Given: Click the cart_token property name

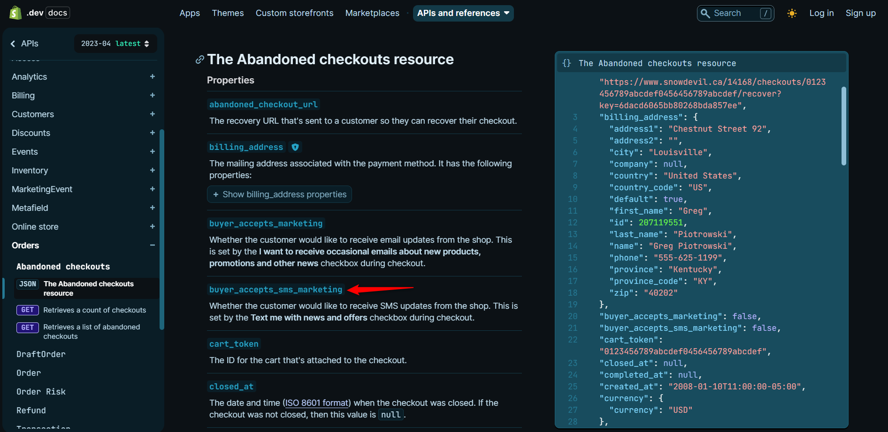Looking at the screenshot, I should 234,344.
